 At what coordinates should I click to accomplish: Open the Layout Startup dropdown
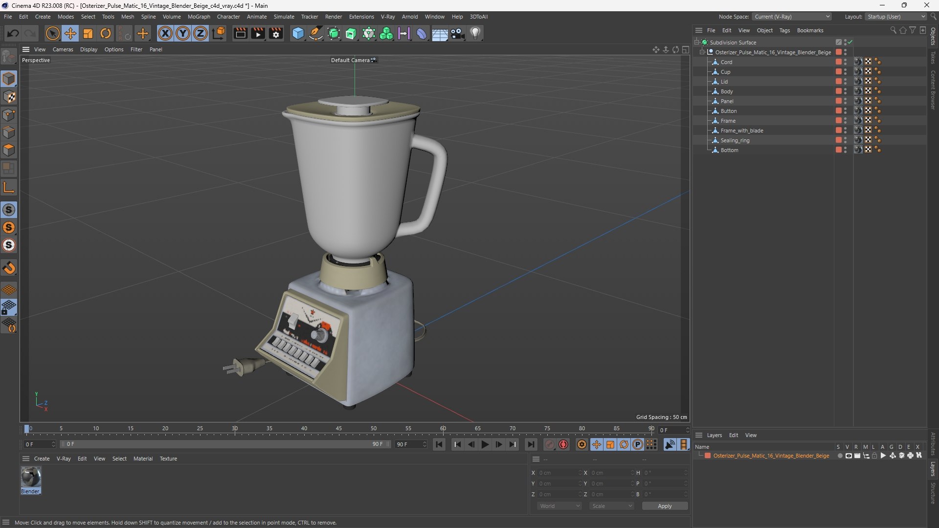896,17
